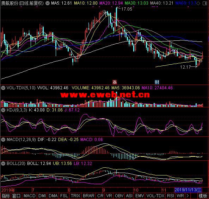Viewport: 209px width, 199px height.
Task: Click the blue 财 marker icon
Action: (x=157, y=82)
